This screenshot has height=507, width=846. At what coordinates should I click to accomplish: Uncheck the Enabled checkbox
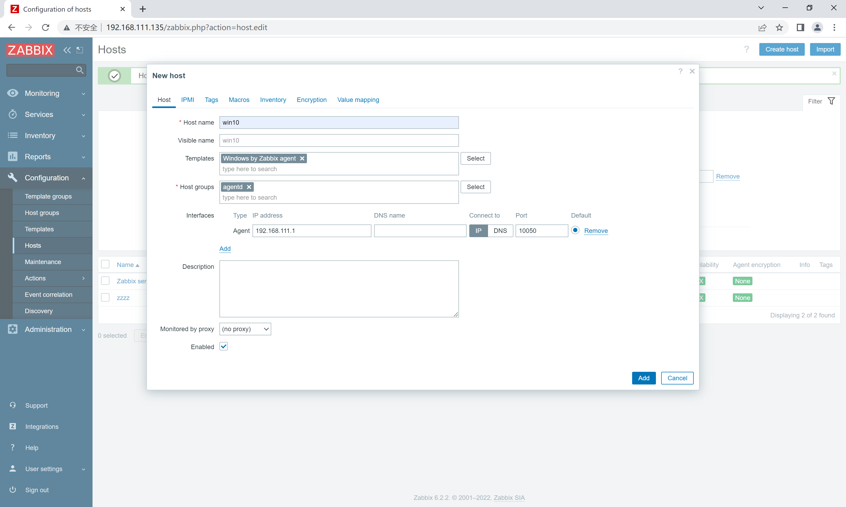point(224,346)
